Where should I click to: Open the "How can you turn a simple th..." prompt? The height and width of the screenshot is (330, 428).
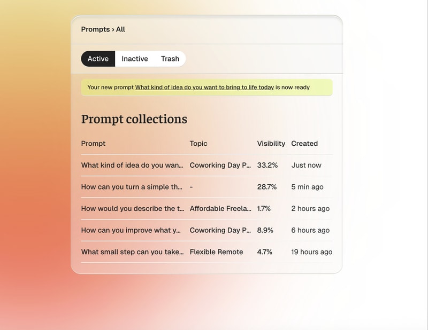coord(132,187)
